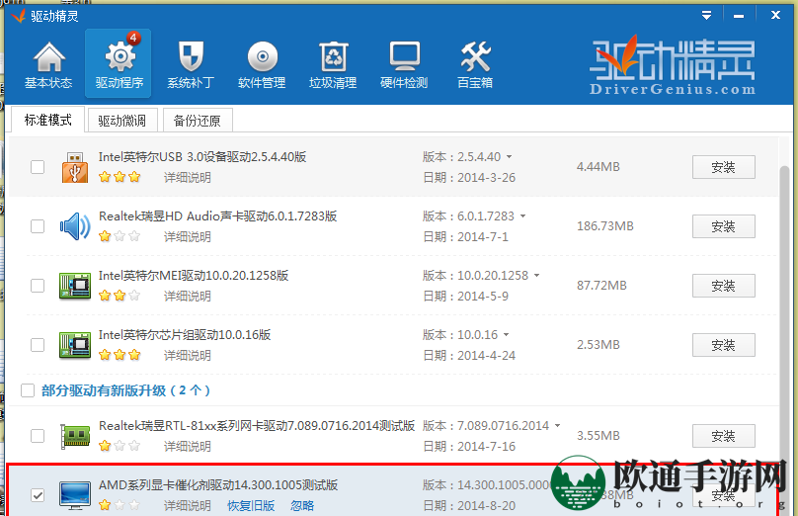Click the star rating of Realtek RTL-81xx driver
This screenshot has height=516, width=798.
[x=120, y=446]
